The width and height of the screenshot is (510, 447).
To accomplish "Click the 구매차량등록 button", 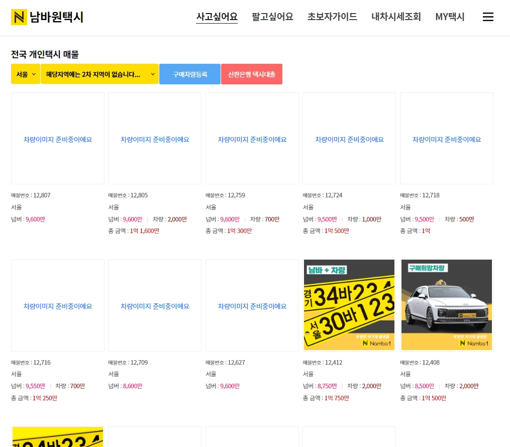I will [190, 74].
